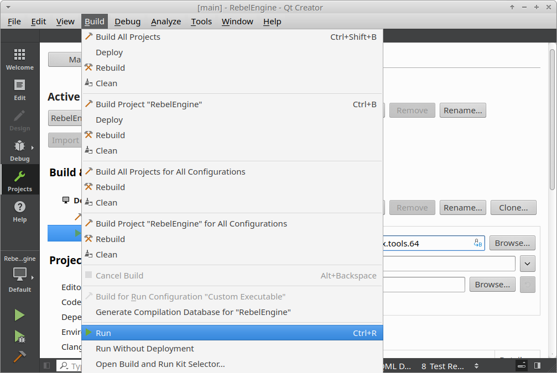
Task: Choose Build All Projects for All Configurations
Action: (232, 172)
